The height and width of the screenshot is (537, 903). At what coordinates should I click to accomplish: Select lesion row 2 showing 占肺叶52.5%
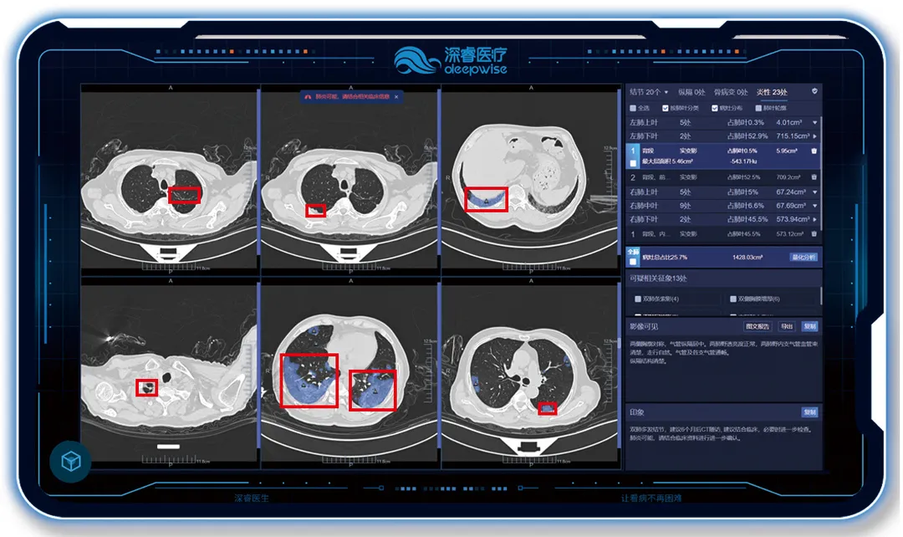tap(723, 176)
